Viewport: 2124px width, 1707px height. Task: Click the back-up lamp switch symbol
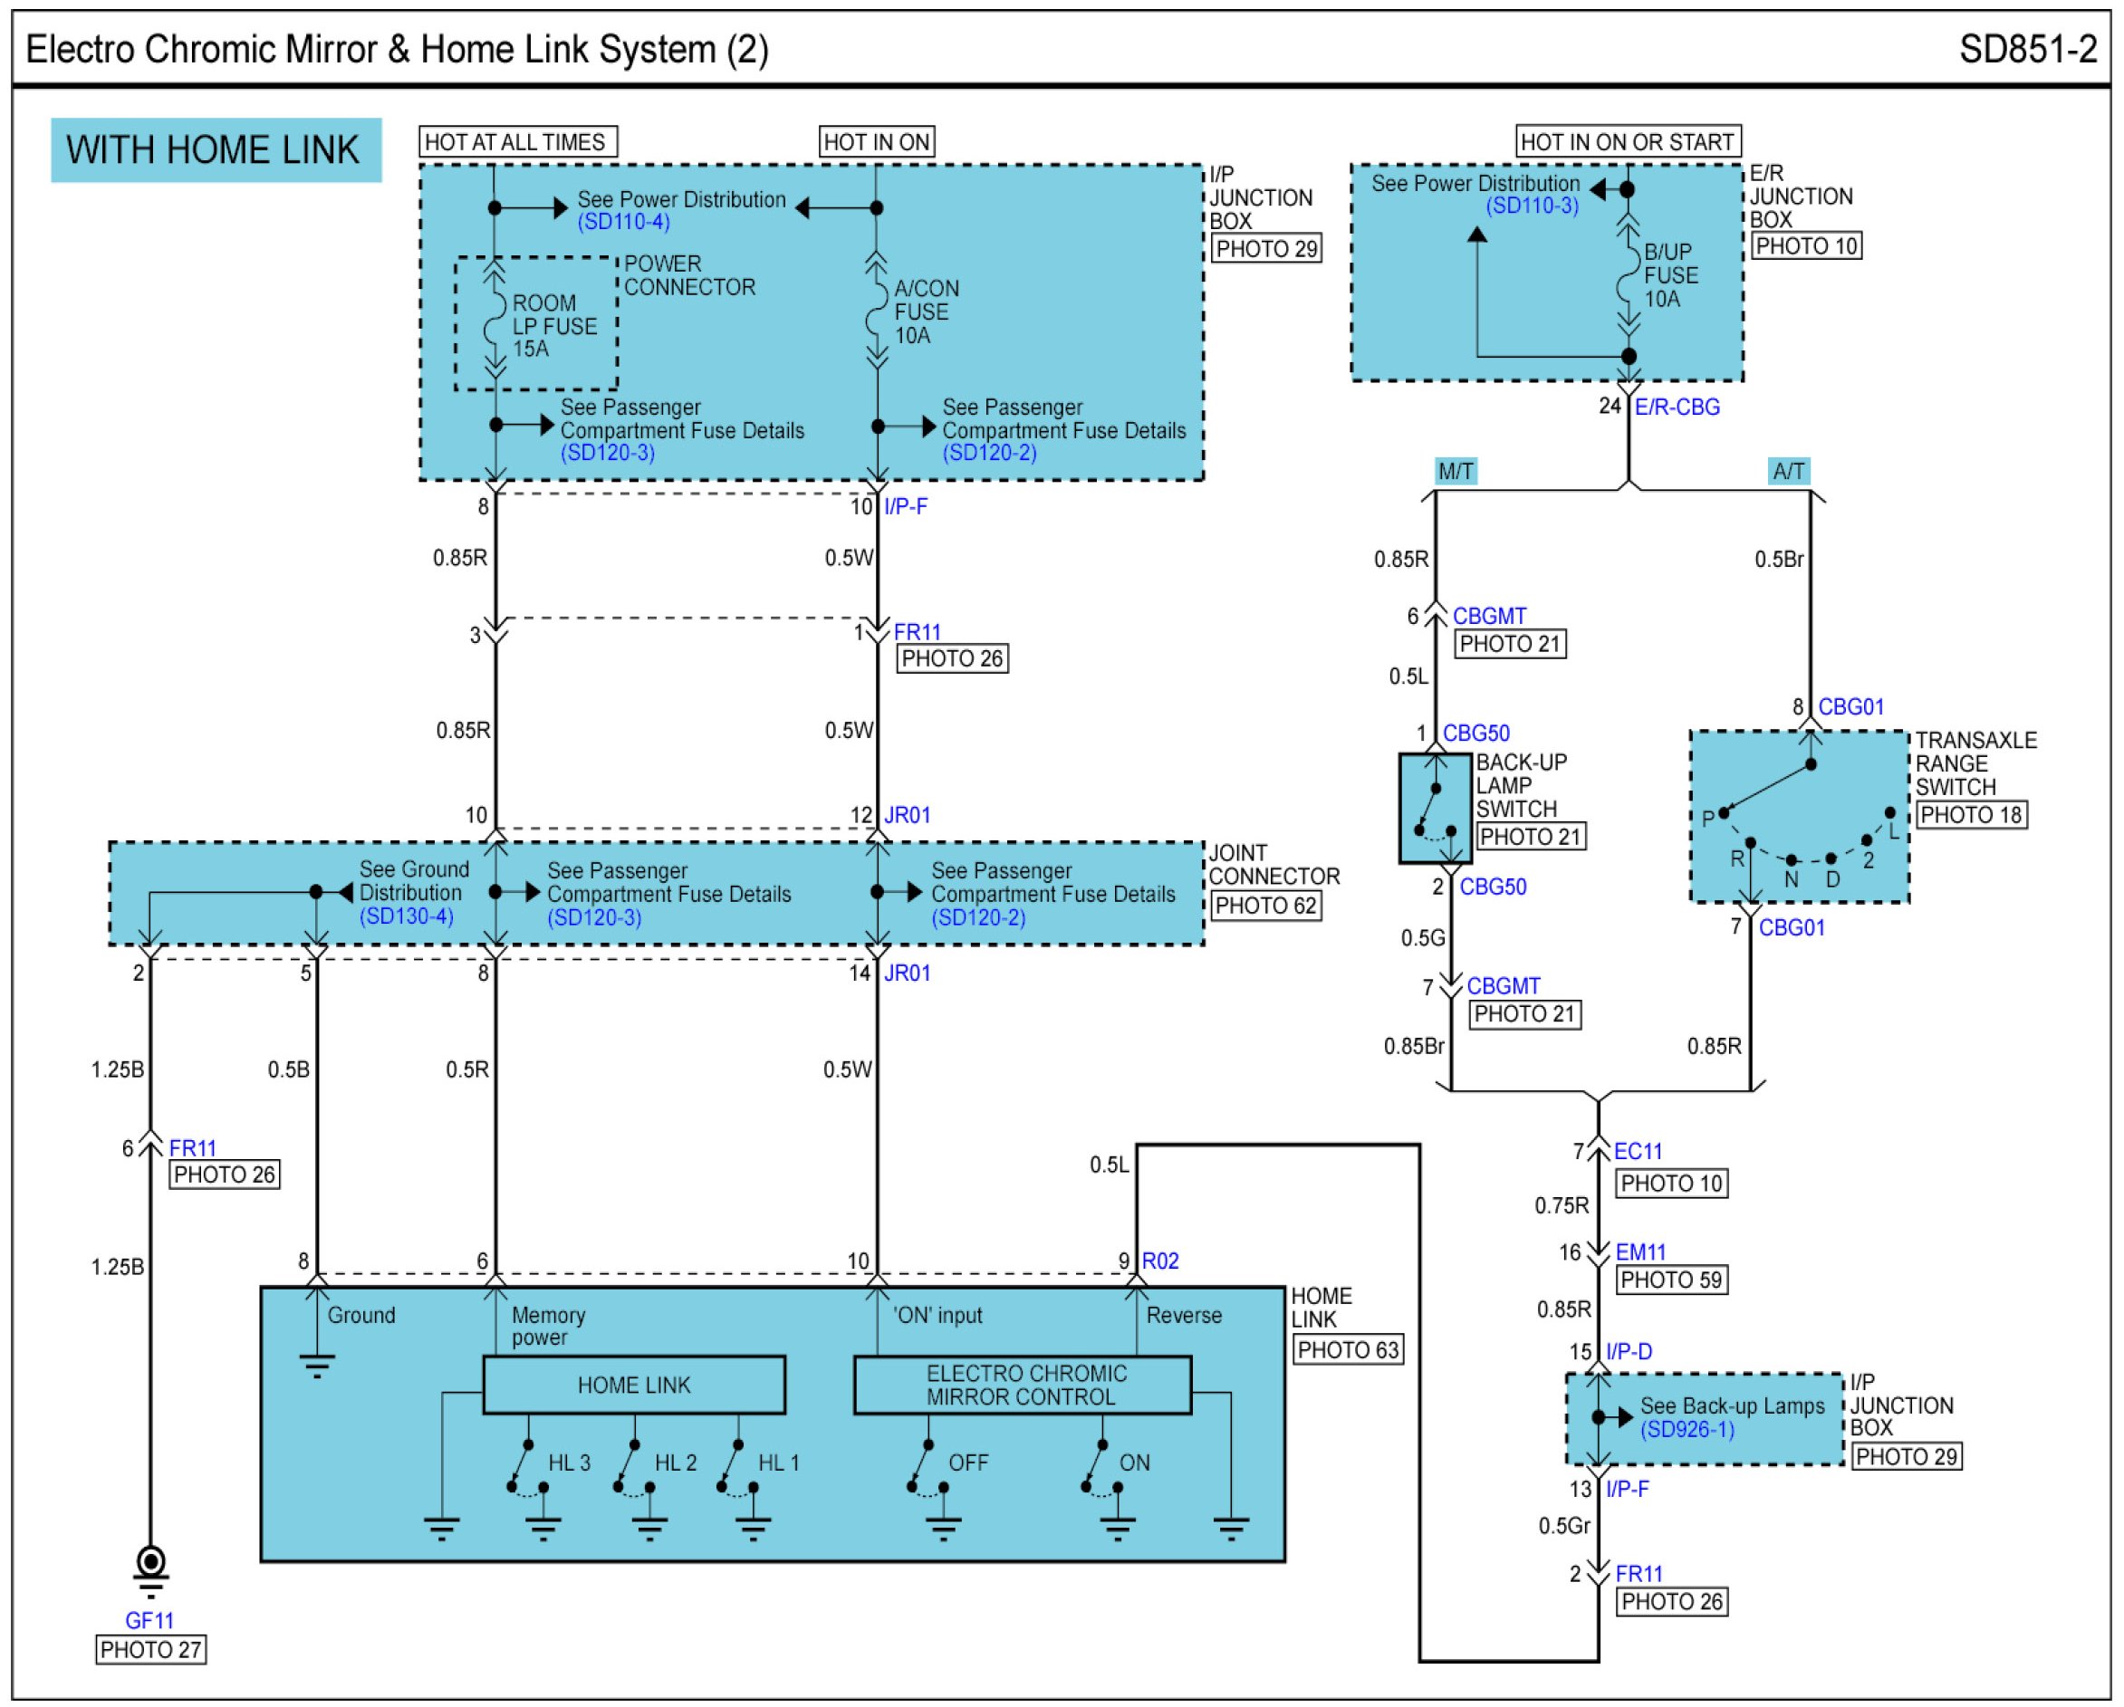click(x=1435, y=809)
